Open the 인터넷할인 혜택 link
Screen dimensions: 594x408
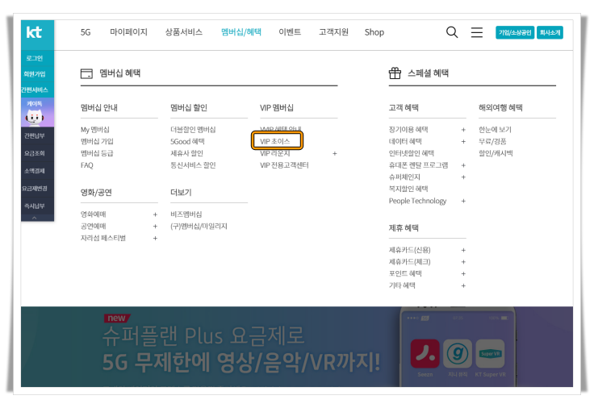(x=412, y=153)
